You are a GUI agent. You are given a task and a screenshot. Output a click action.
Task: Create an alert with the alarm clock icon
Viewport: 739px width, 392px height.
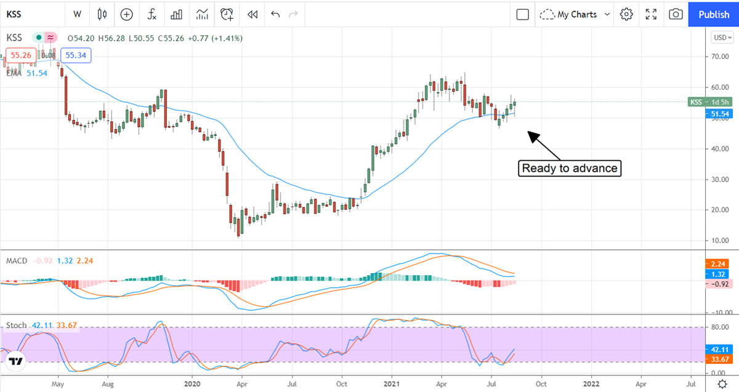point(227,14)
